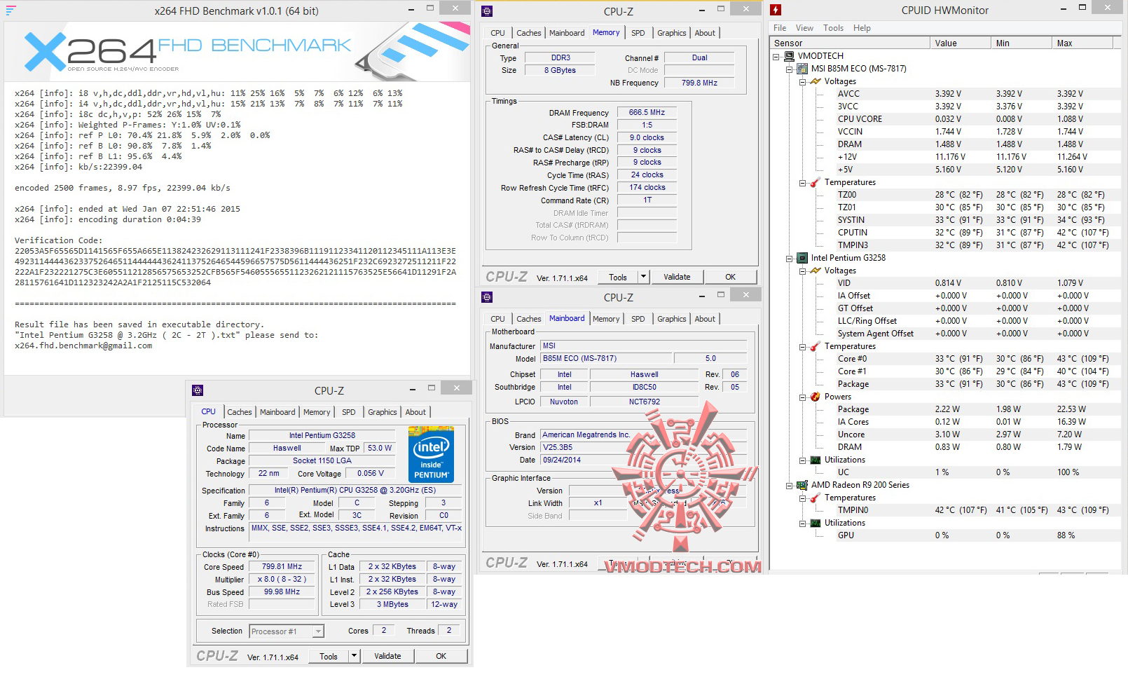Click the Sensor column header
Screen dimensions: 1128x677
[851, 43]
